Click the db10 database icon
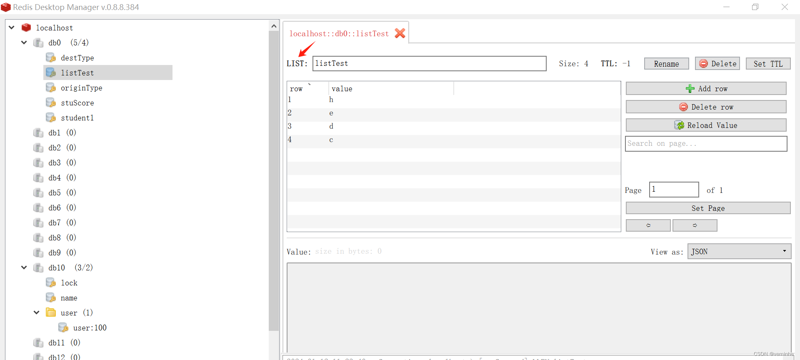Image resolution: width=800 pixels, height=360 pixels. (x=38, y=267)
